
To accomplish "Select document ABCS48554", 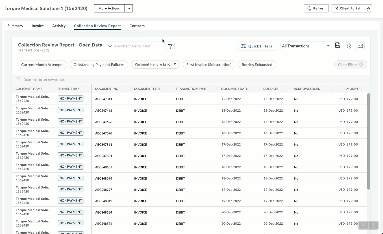I will tap(104, 212).
